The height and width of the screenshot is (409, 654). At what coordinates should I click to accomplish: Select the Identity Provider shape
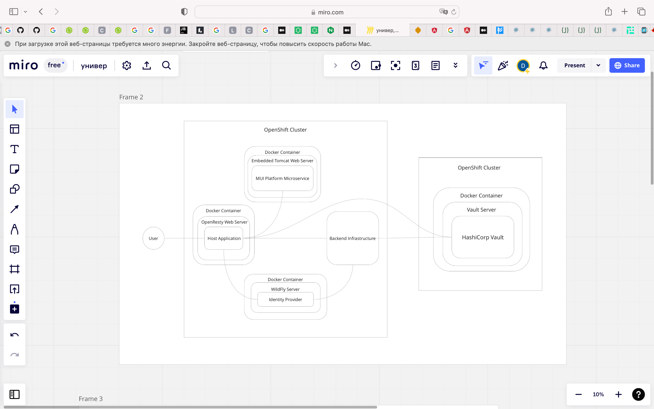point(285,299)
